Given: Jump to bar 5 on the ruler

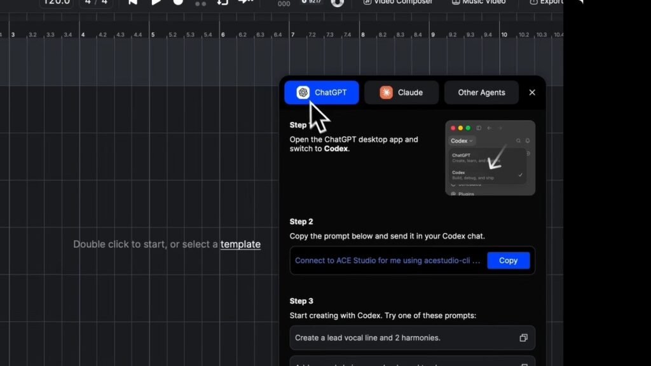Looking at the screenshot, I should (x=153, y=35).
